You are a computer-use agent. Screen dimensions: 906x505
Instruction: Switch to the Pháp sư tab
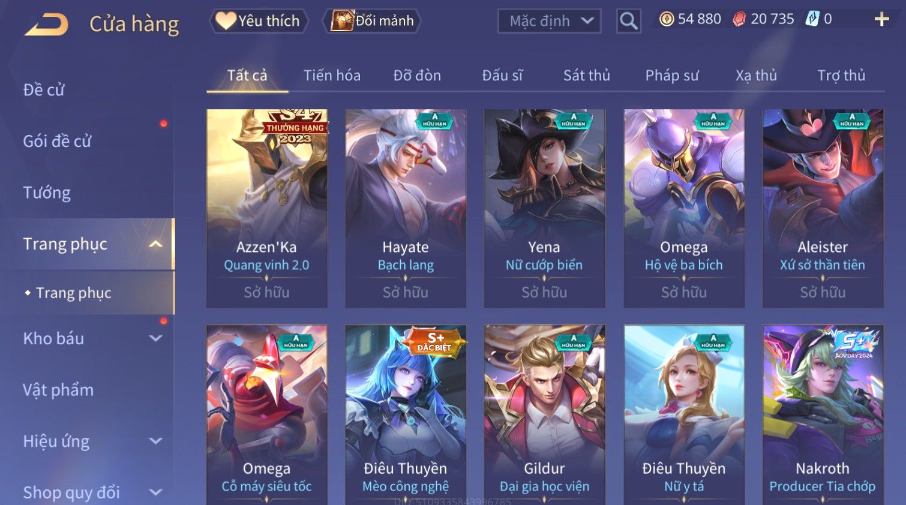pyautogui.click(x=672, y=76)
